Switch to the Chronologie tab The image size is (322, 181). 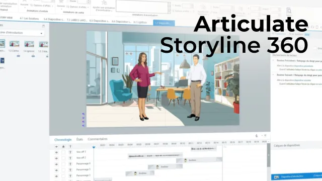tap(63, 140)
